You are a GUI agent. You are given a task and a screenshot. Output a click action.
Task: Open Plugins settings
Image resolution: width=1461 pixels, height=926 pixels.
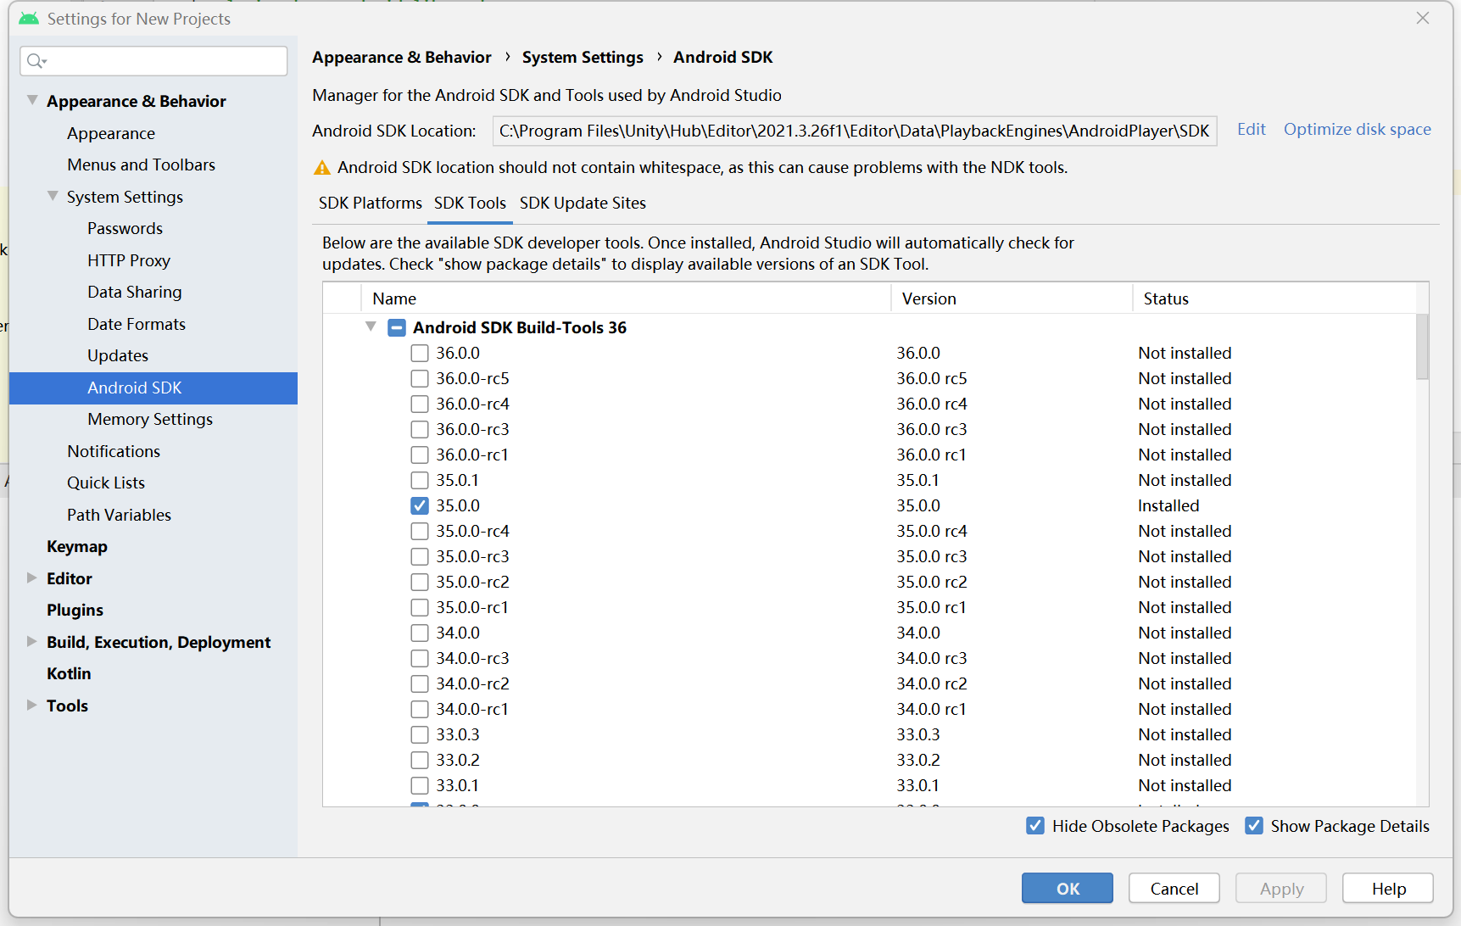pos(75,610)
